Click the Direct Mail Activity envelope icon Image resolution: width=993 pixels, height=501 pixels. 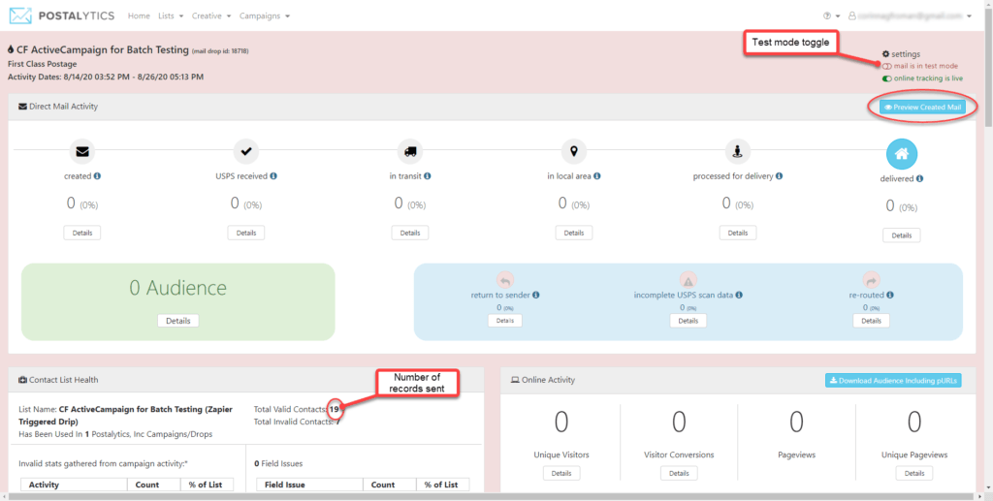click(23, 107)
